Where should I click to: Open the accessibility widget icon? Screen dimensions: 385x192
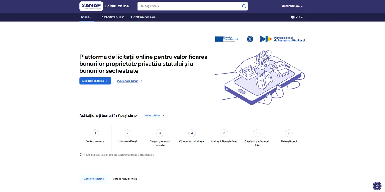(x=377, y=186)
